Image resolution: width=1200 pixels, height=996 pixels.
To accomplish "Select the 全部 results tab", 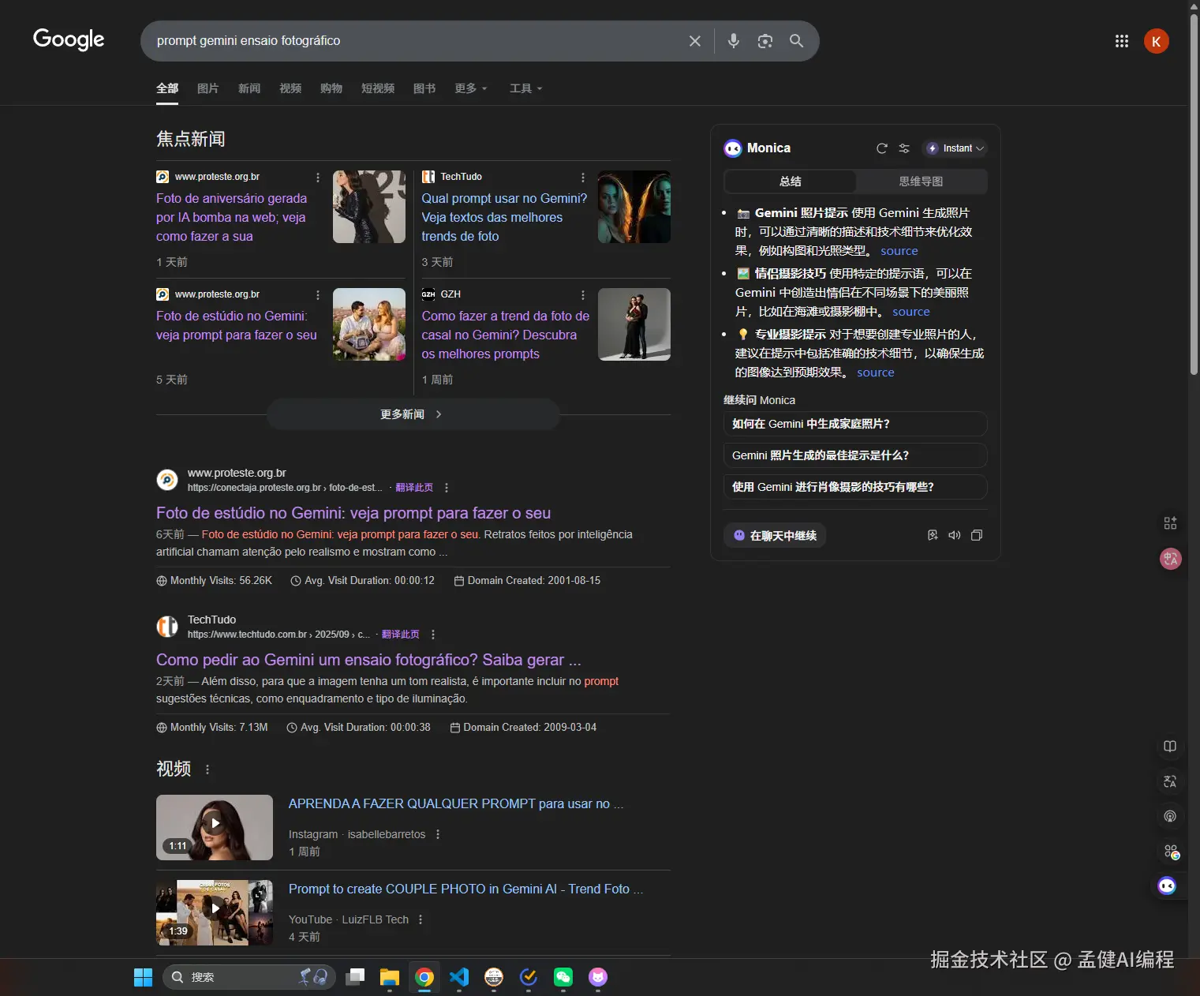I will click(167, 88).
